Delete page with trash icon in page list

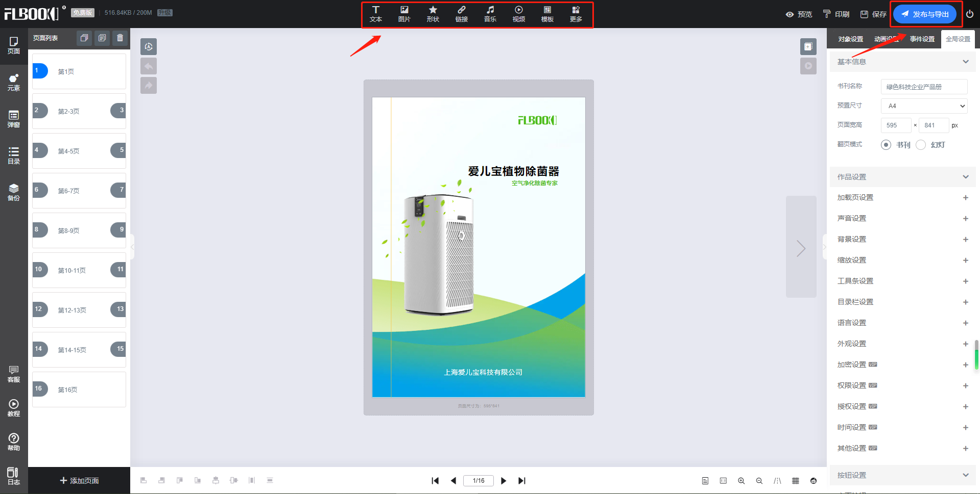click(x=120, y=38)
